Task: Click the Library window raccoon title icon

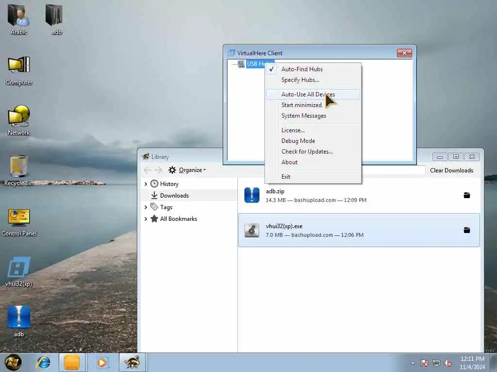Action: point(146,156)
